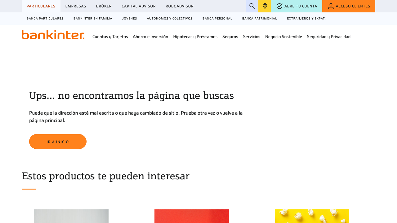Go to Bróker tab
The height and width of the screenshot is (223, 397).
tap(104, 6)
